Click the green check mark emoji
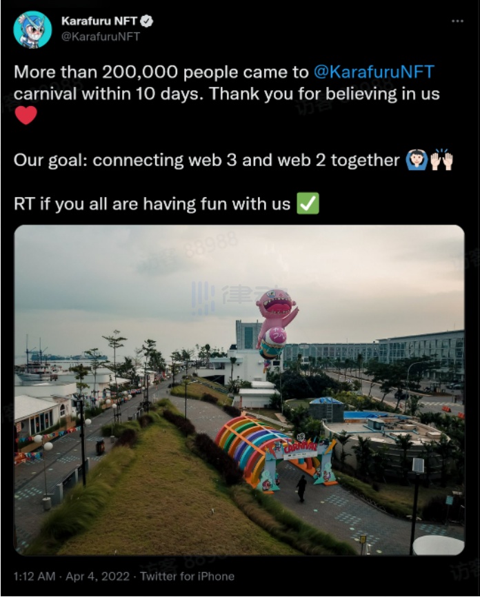Screen dimensions: 480x597 click(308, 204)
